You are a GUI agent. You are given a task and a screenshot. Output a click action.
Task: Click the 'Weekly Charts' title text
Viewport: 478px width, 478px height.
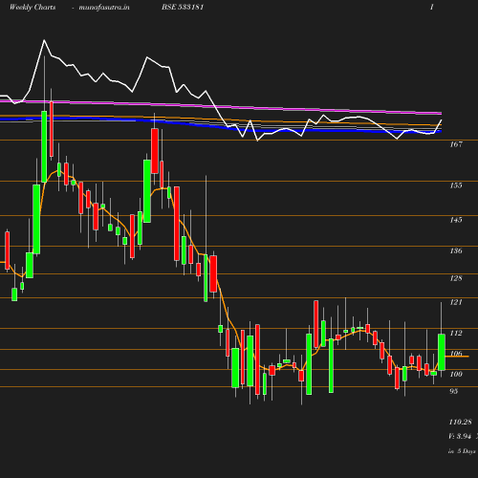point(33,7)
